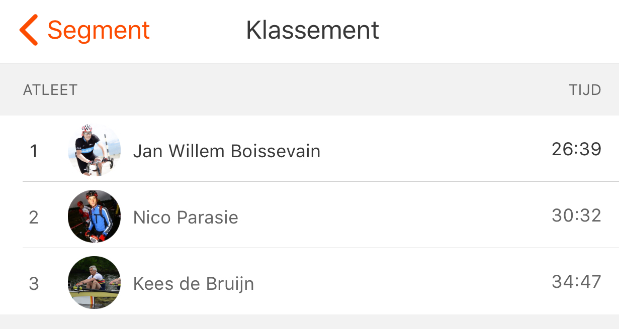619x329 pixels.
Task: Open Kees de Bruijn's rowing profile photo
Action: coord(94,283)
